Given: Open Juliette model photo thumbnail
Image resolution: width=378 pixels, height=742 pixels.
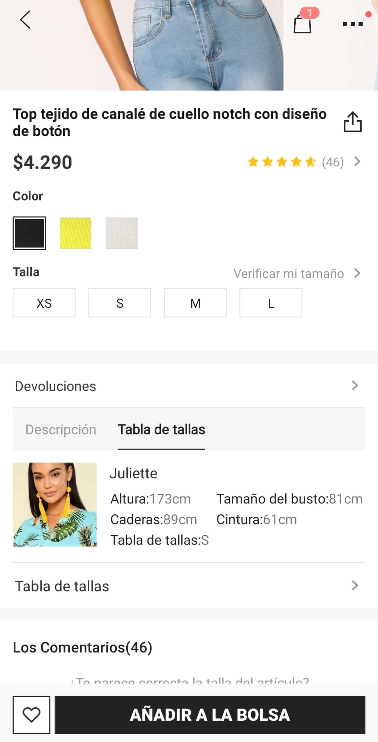Looking at the screenshot, I should point(55,505).
